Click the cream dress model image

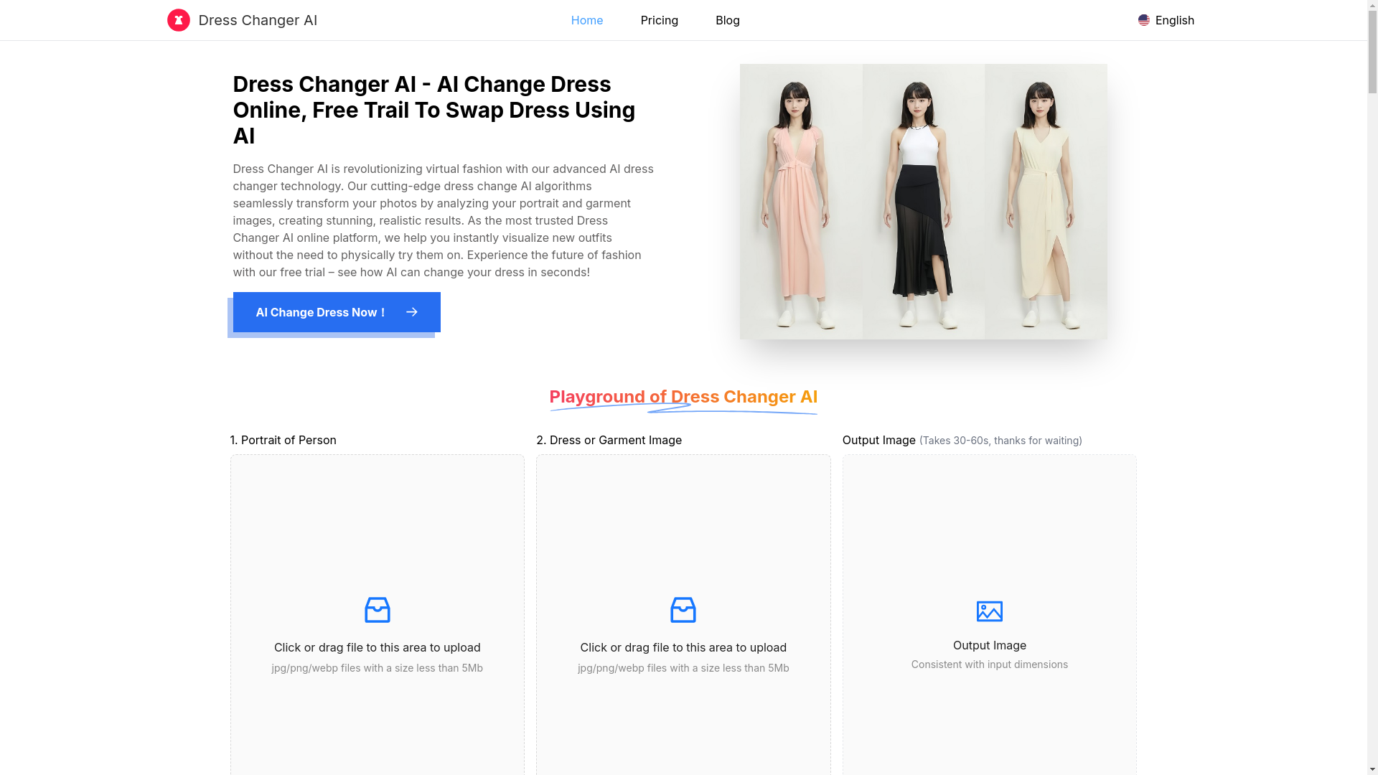(1046, 202)
